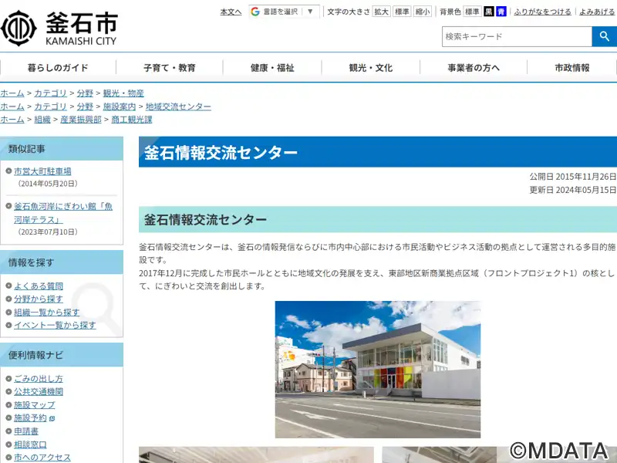Click bullet icon beside ごみの出し方
This screenshot has width=617, height=463.
coord(8,378)
